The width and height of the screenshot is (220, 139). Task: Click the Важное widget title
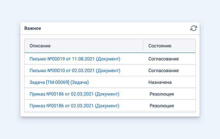coord(33,28)
